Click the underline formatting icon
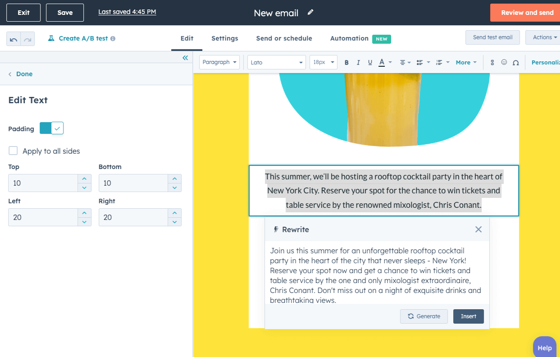The image size is (560, 357). click(x=370, y=63)
